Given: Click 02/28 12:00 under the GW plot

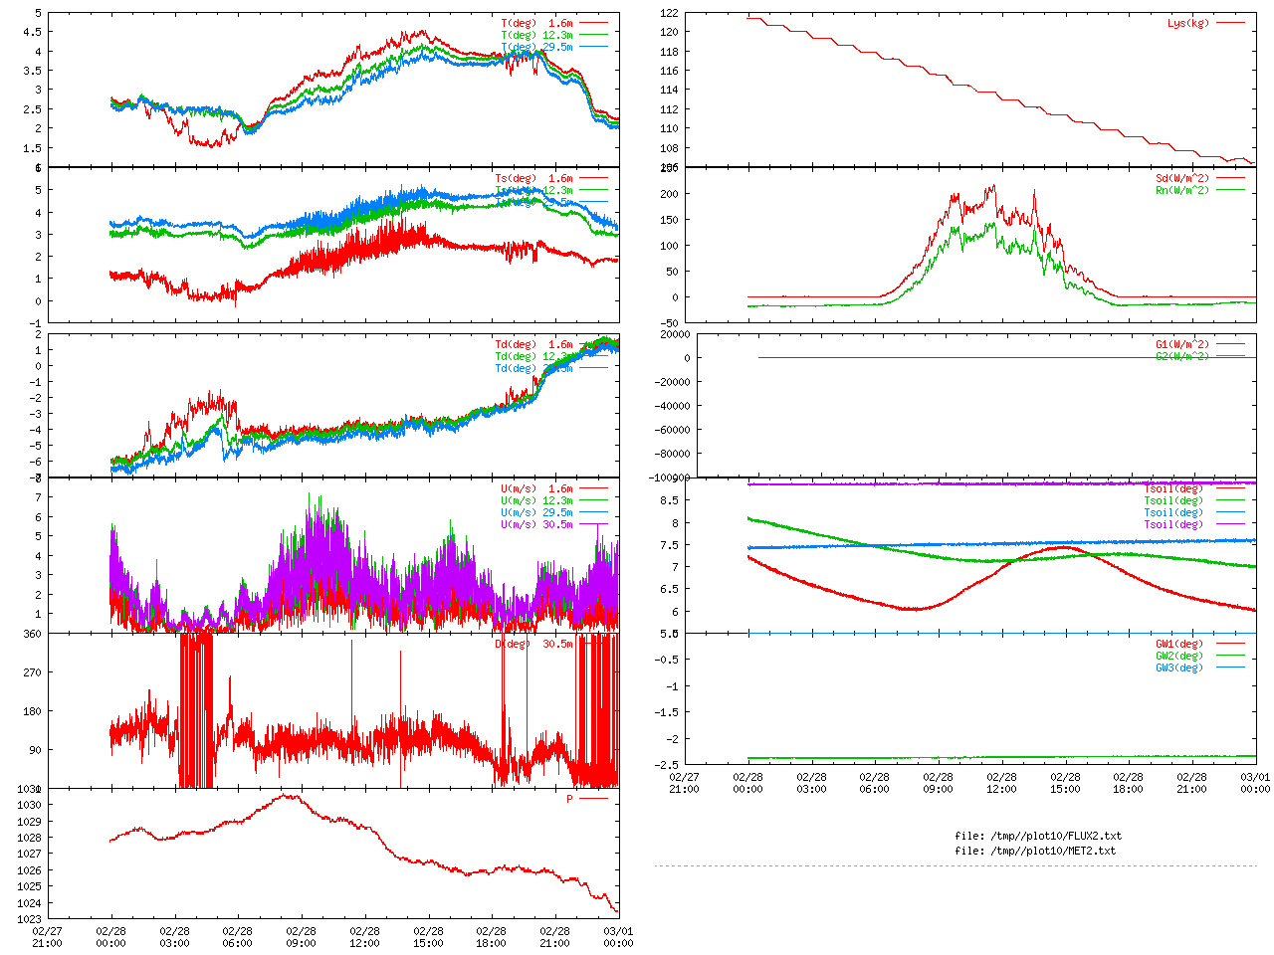Looking at the screenshot, I should (x=1001, y=783).
